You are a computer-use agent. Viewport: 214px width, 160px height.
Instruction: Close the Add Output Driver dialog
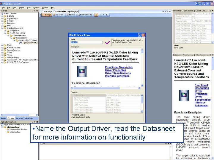click(143, 35)
